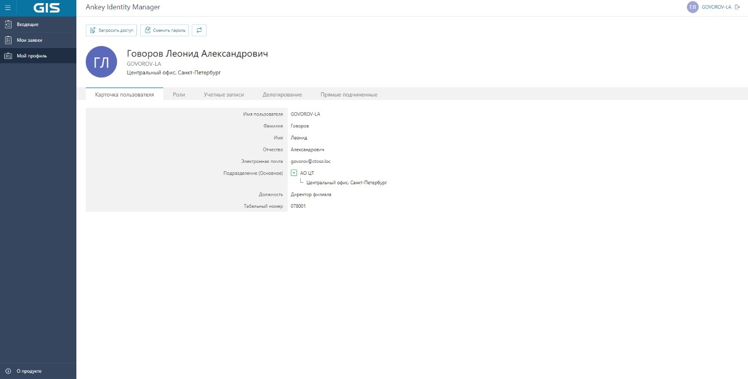Click the small ГЛ avatar in header

coord(693,7)
